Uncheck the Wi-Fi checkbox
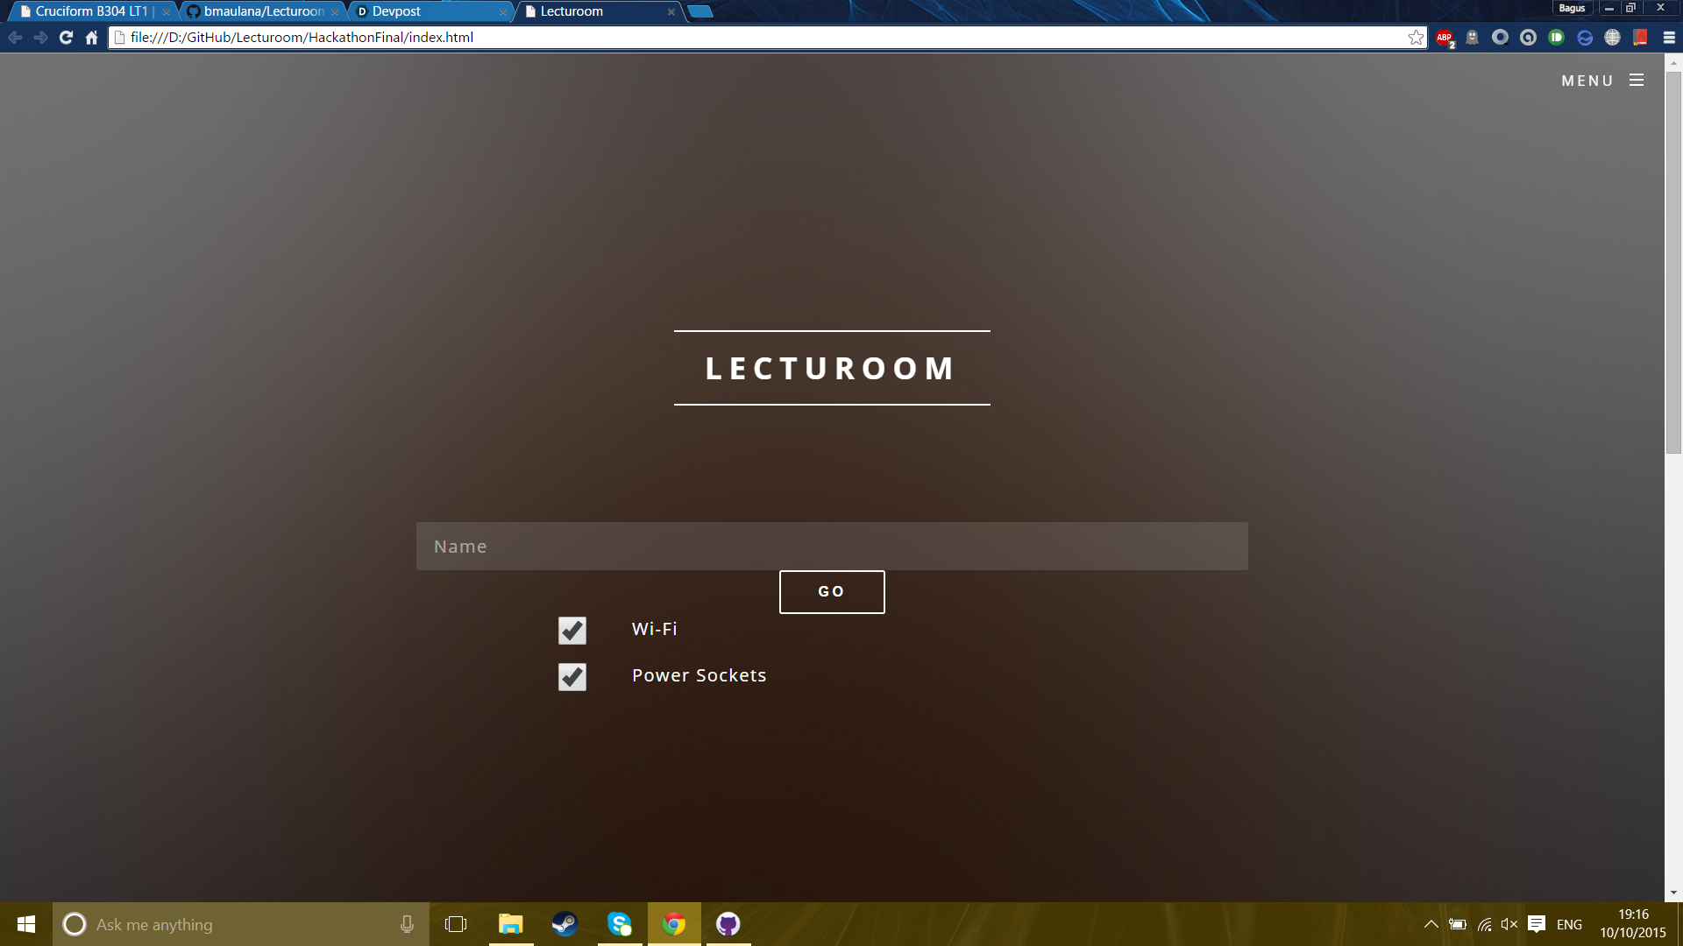1683x946 pixels. [572, 631]
